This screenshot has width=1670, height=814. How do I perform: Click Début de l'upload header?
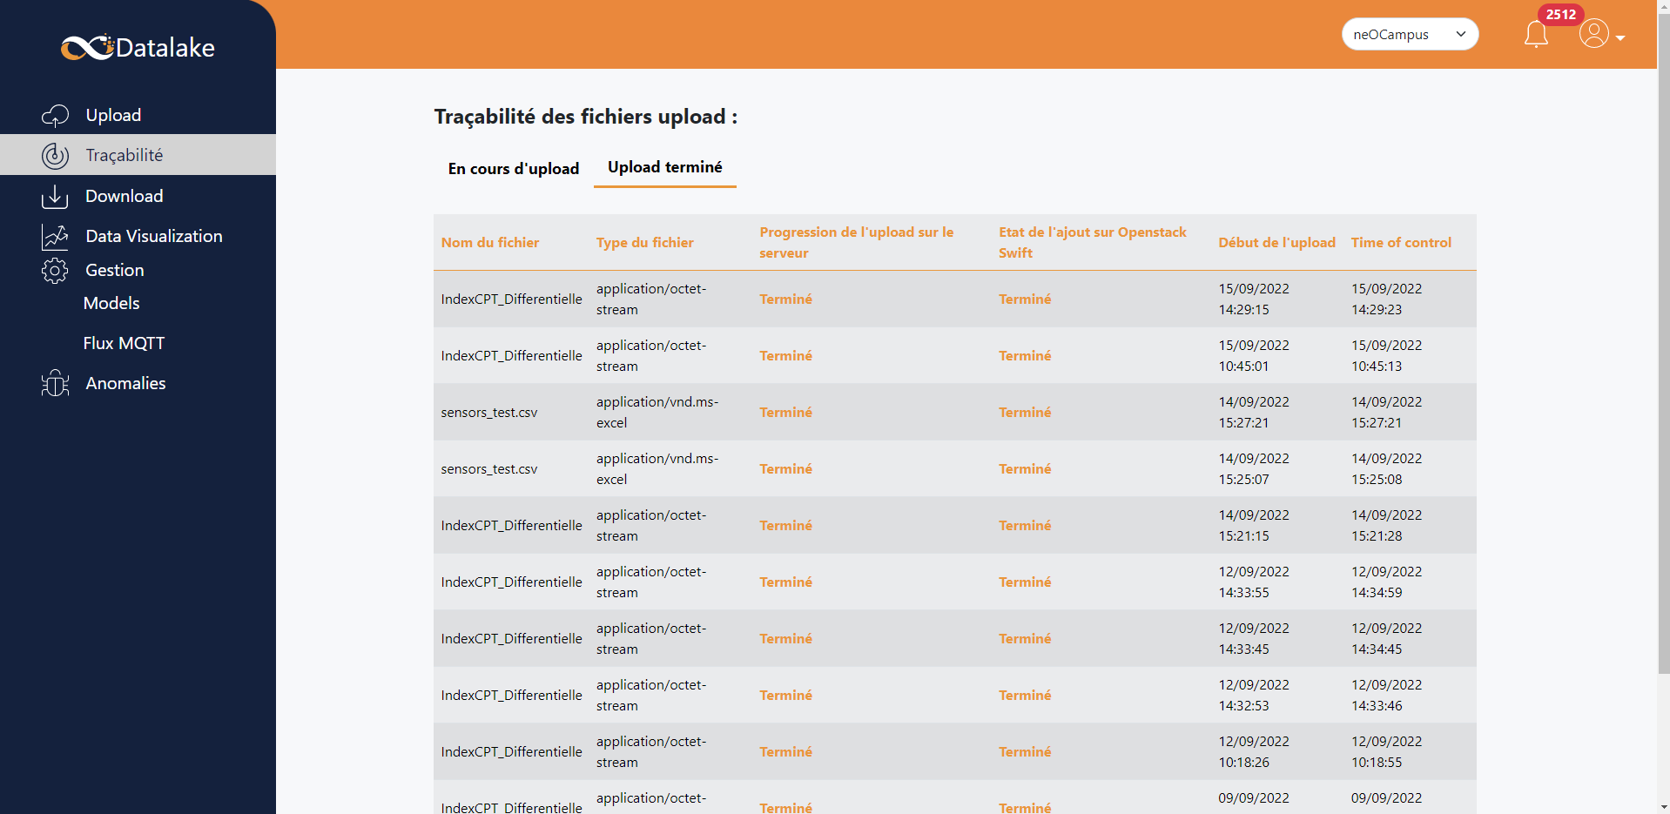click(x=1277, y=242)
